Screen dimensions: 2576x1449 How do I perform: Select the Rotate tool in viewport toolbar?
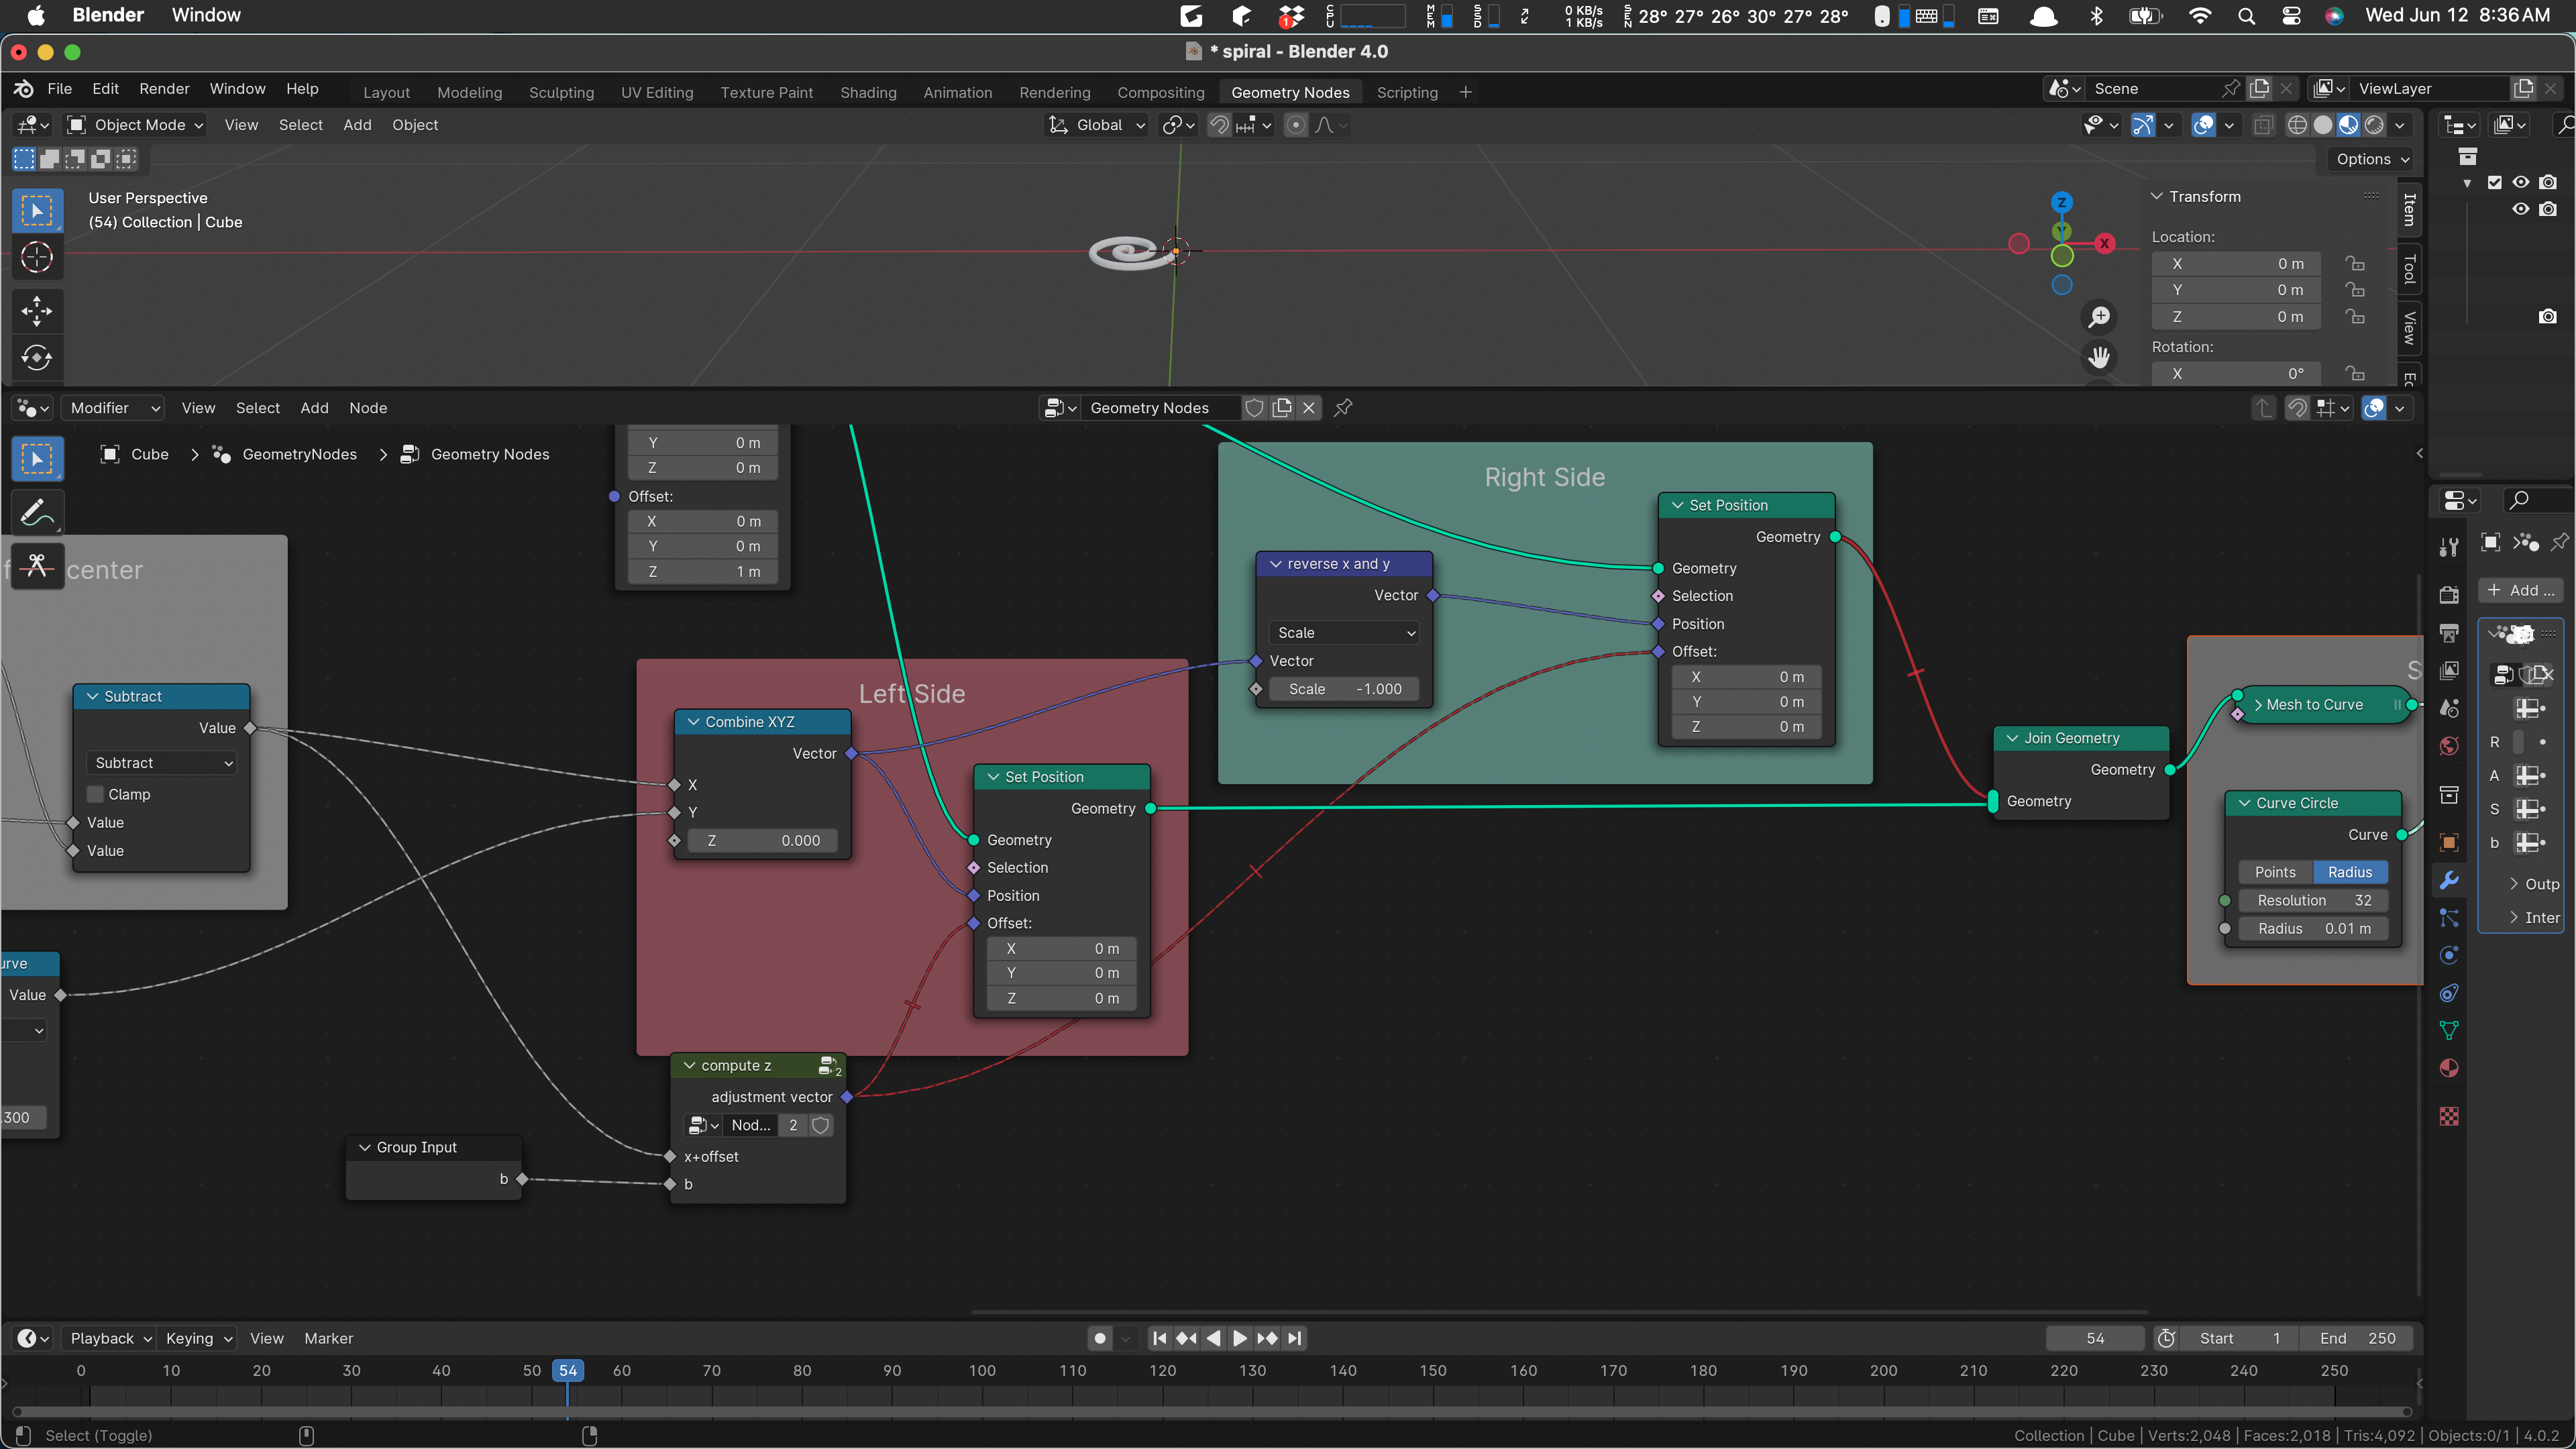coord(37,357)
